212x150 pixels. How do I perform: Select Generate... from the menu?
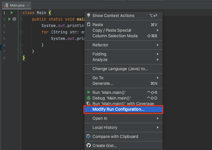tap(123, 83)
